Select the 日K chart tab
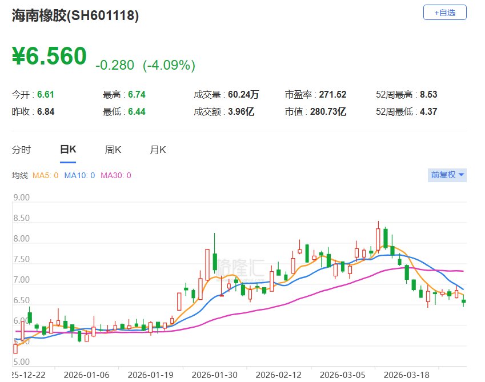 [68, 150]
